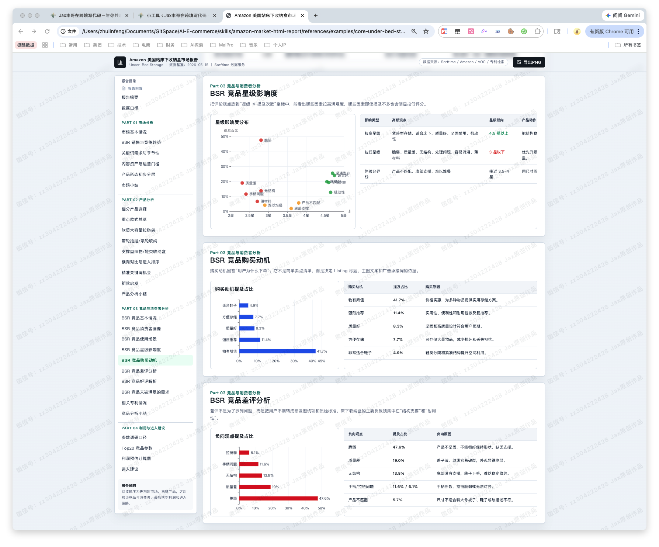Open the AI探索 bookmarks folder
Viewport: 659px width, 547px height.
[x=193, y=45]
